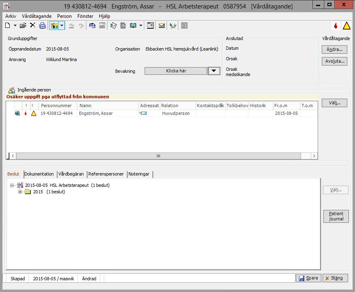Click the Historik column header

(x=261, y=106)
